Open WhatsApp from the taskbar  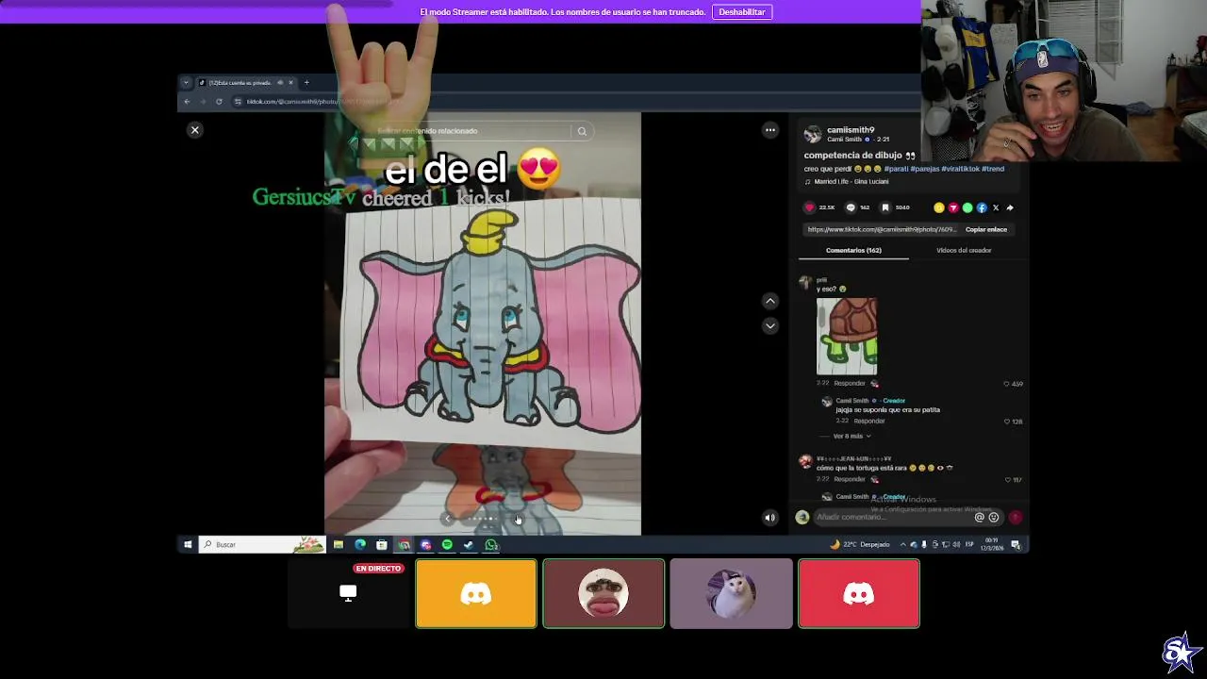coord(491,544)
